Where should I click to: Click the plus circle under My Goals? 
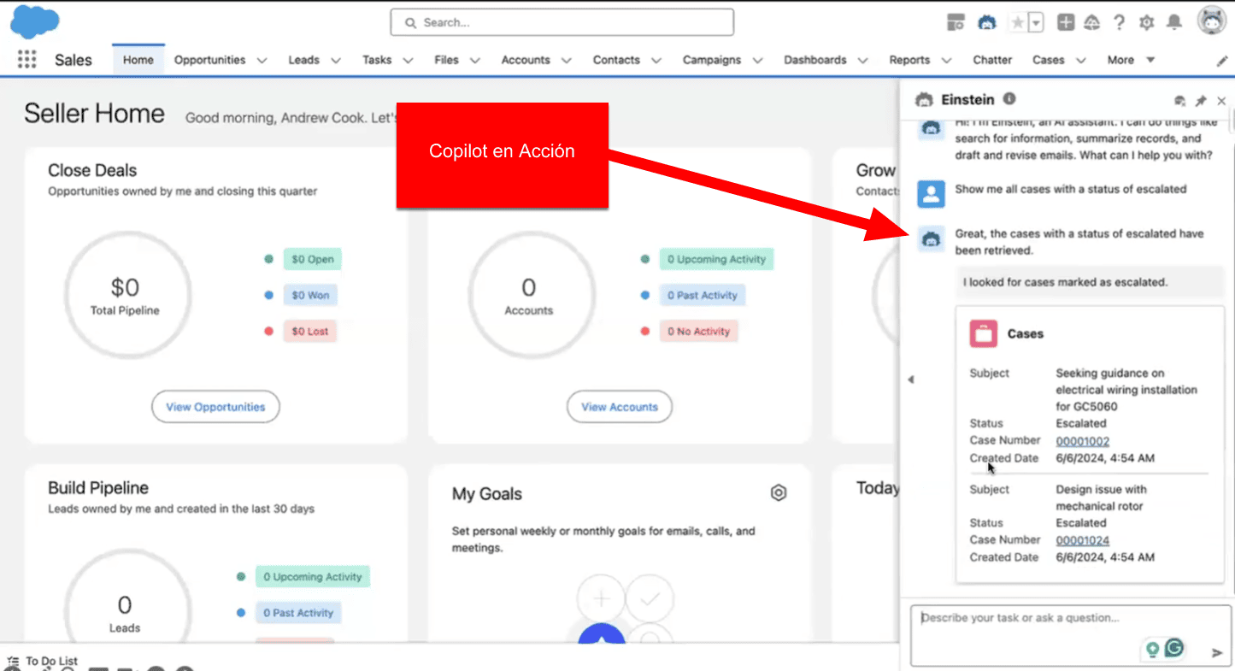pos(601,598)
